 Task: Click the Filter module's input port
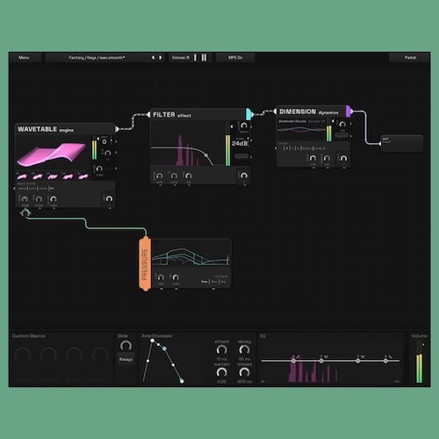(x=148, y=115)
